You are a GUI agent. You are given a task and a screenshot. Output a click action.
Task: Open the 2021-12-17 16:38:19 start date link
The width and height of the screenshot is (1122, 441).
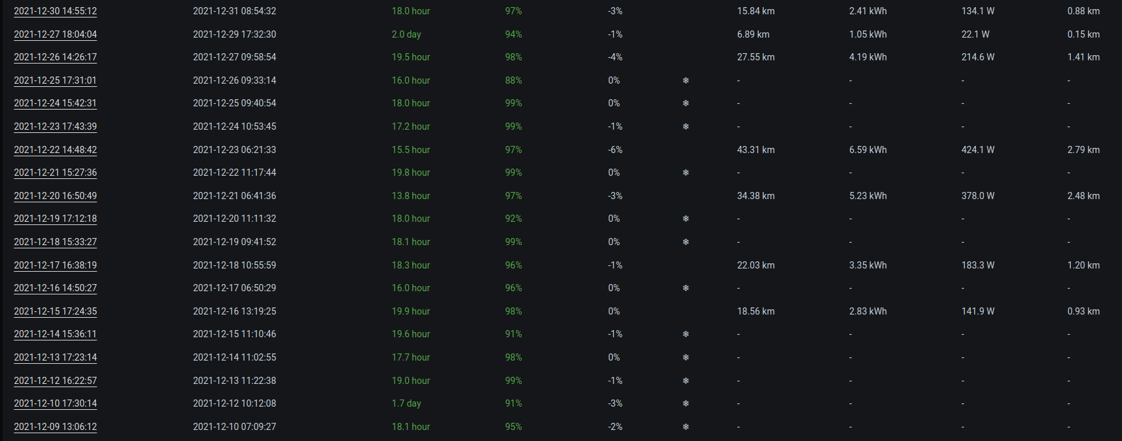pyautogui.click(x=55, y=265)
